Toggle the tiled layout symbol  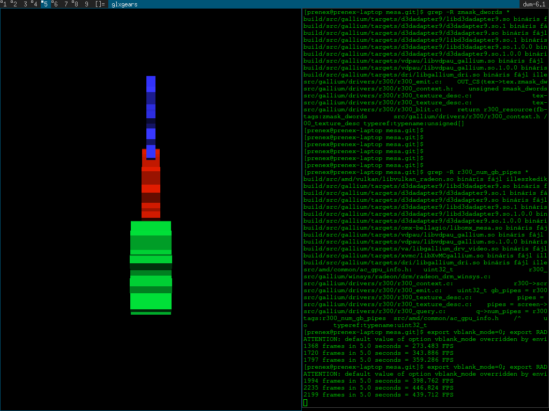tap(100, 4)
